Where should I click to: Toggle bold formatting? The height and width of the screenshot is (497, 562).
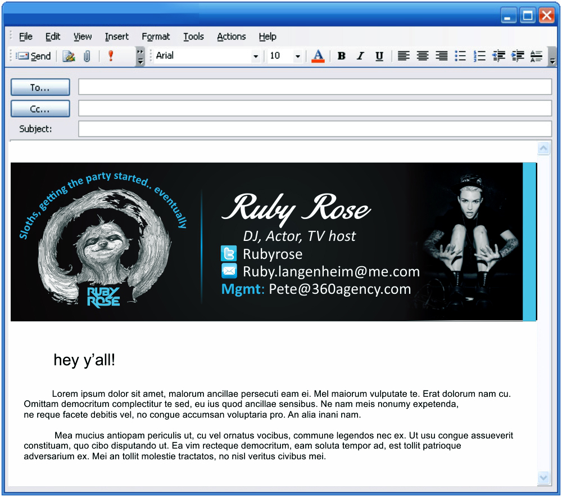click(x=341, y=56)
